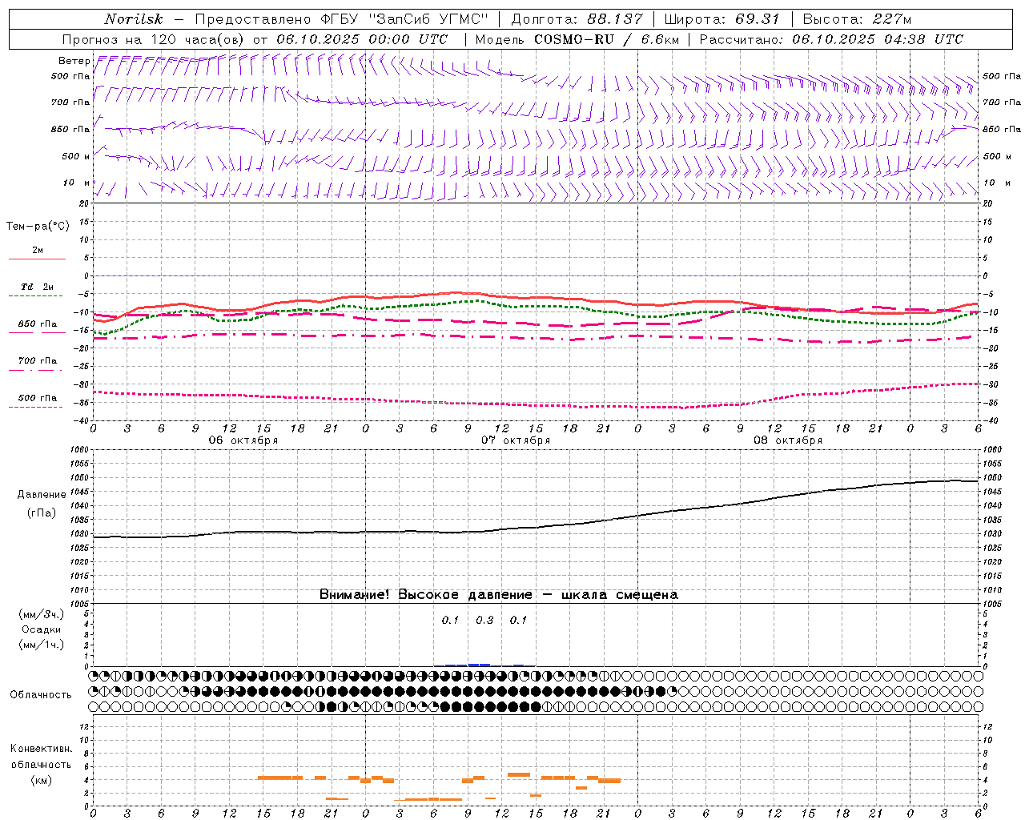Image resolution: width=1025 pixels, height=820 pixels.
Task: Select the 07 октября date label
Action: click(x=516, y=440)
